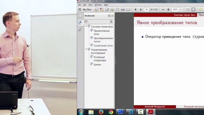Click the Алексей Владыкин slide footer
Image resolution: width=204 pixels, height=115 pixels.
coord(155,106)
